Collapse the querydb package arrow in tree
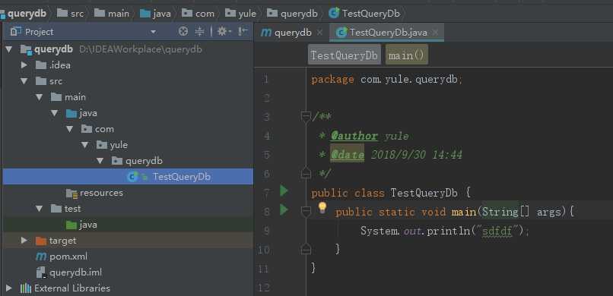 pyautogui.click(x=100, y=161)
